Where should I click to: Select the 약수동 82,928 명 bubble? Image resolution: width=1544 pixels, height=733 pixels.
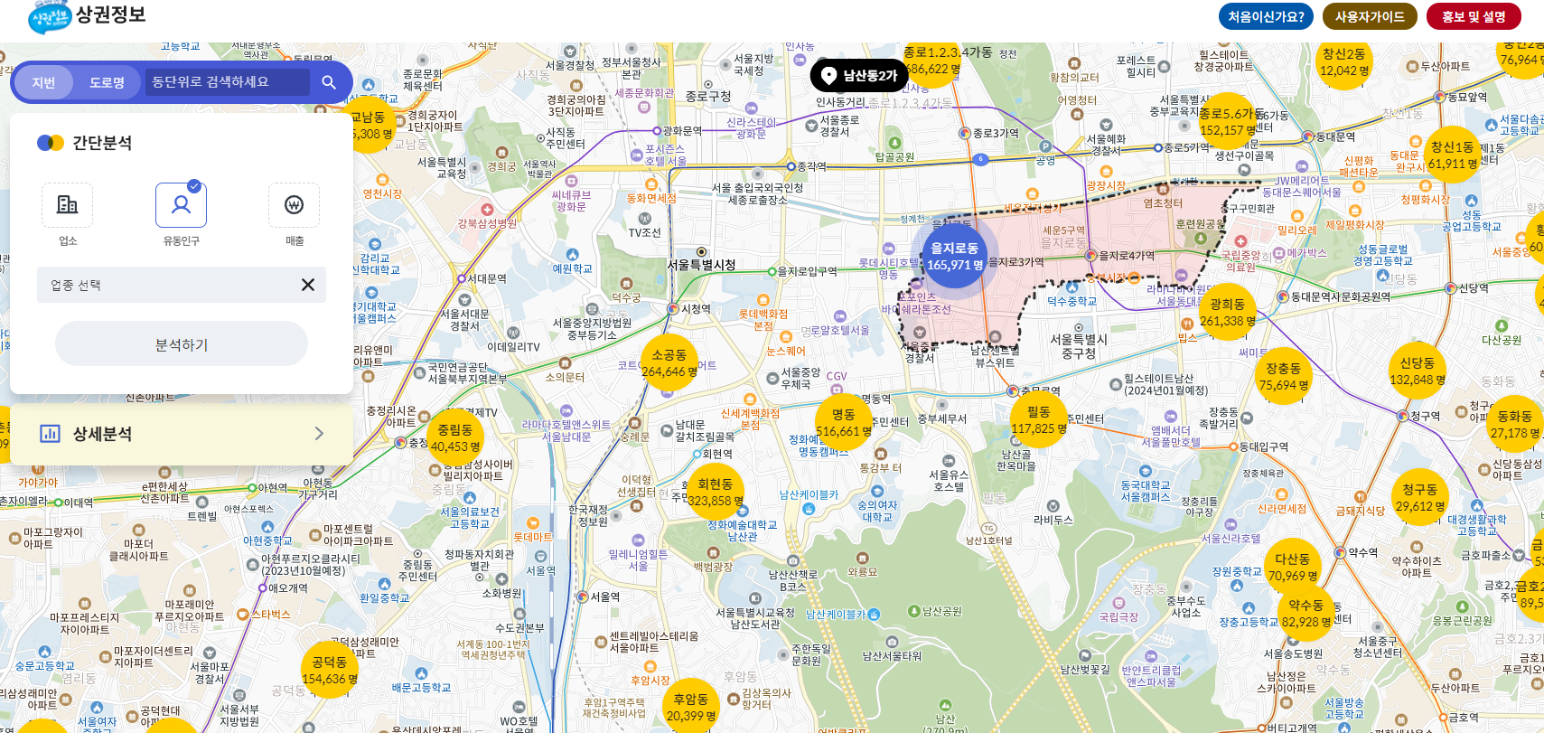pyautogui.click(x=1306, y=613)
